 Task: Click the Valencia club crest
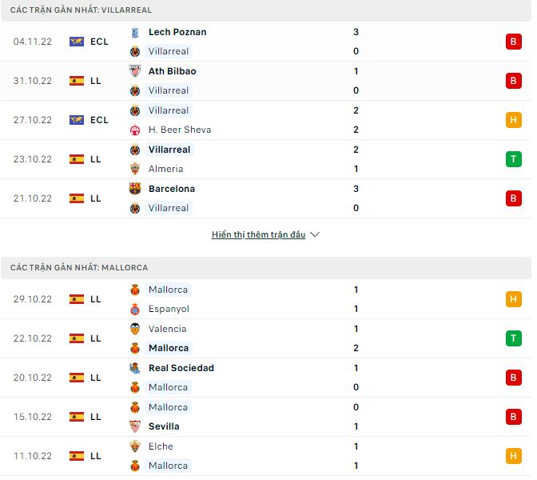click(x=135, y=329)
